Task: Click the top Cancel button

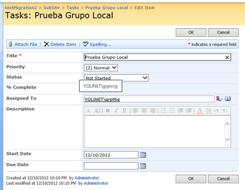Action: (223, 33)
